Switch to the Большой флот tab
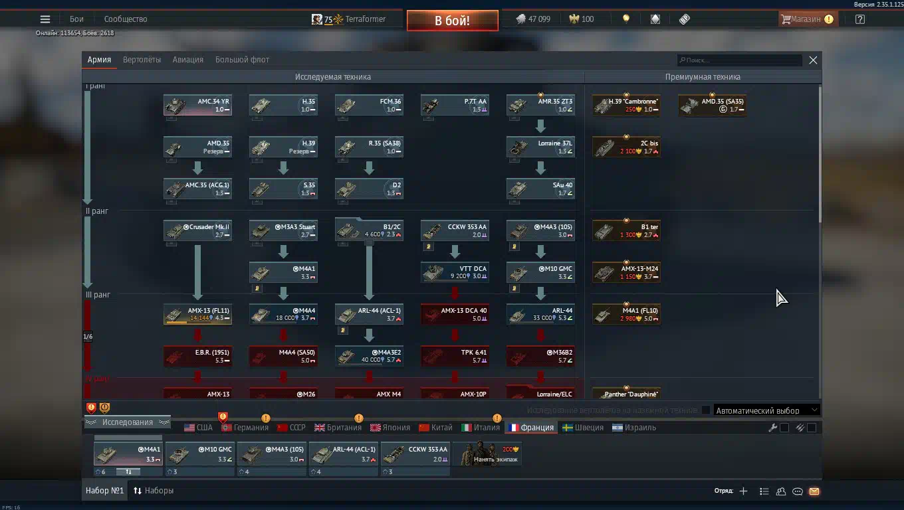The width and height of the screenshot is (904, 510). coord(242,60)
